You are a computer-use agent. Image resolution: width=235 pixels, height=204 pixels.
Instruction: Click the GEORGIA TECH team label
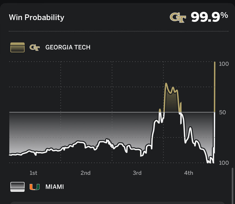click(x=68, y=47)
